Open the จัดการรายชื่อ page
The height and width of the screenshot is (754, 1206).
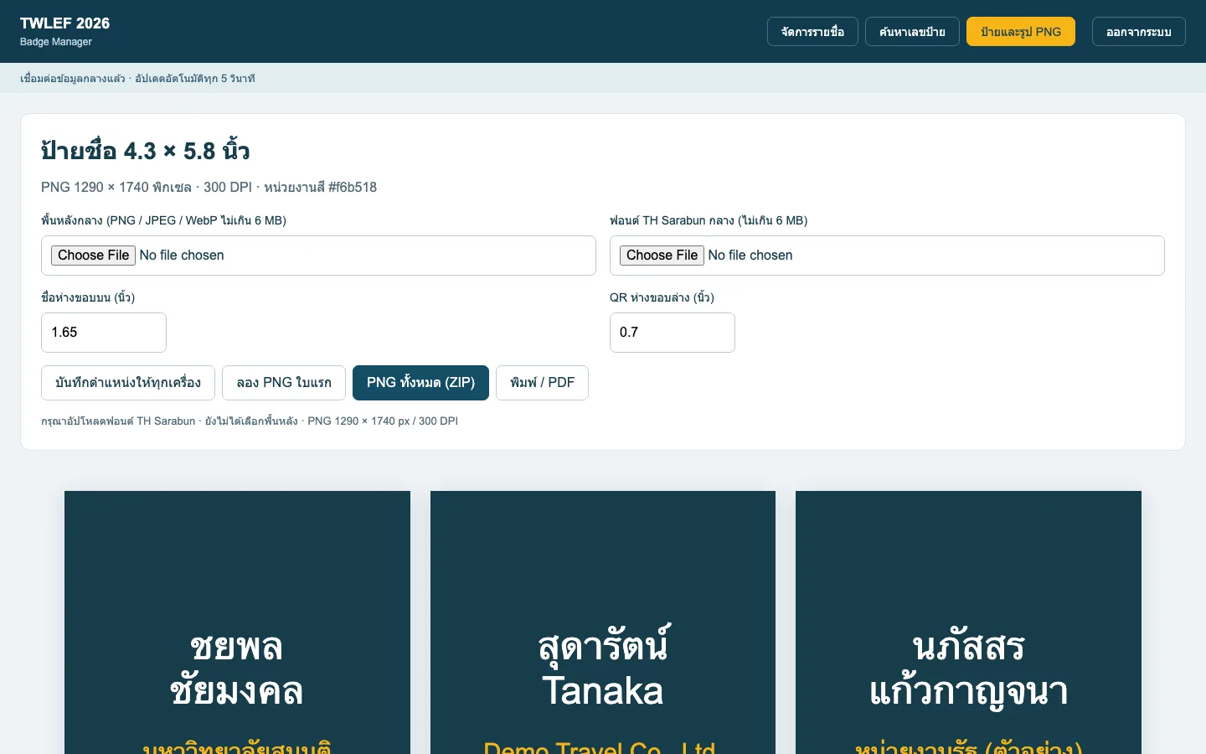tap(812, 32)
